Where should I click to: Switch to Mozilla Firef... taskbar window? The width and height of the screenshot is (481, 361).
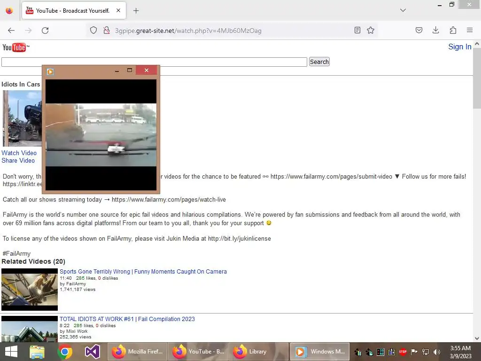pos(137,352)
